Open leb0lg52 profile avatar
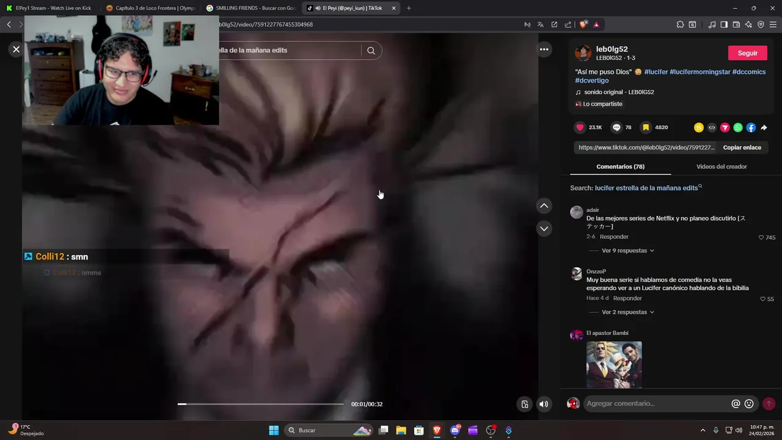 (x=583, y=53)
